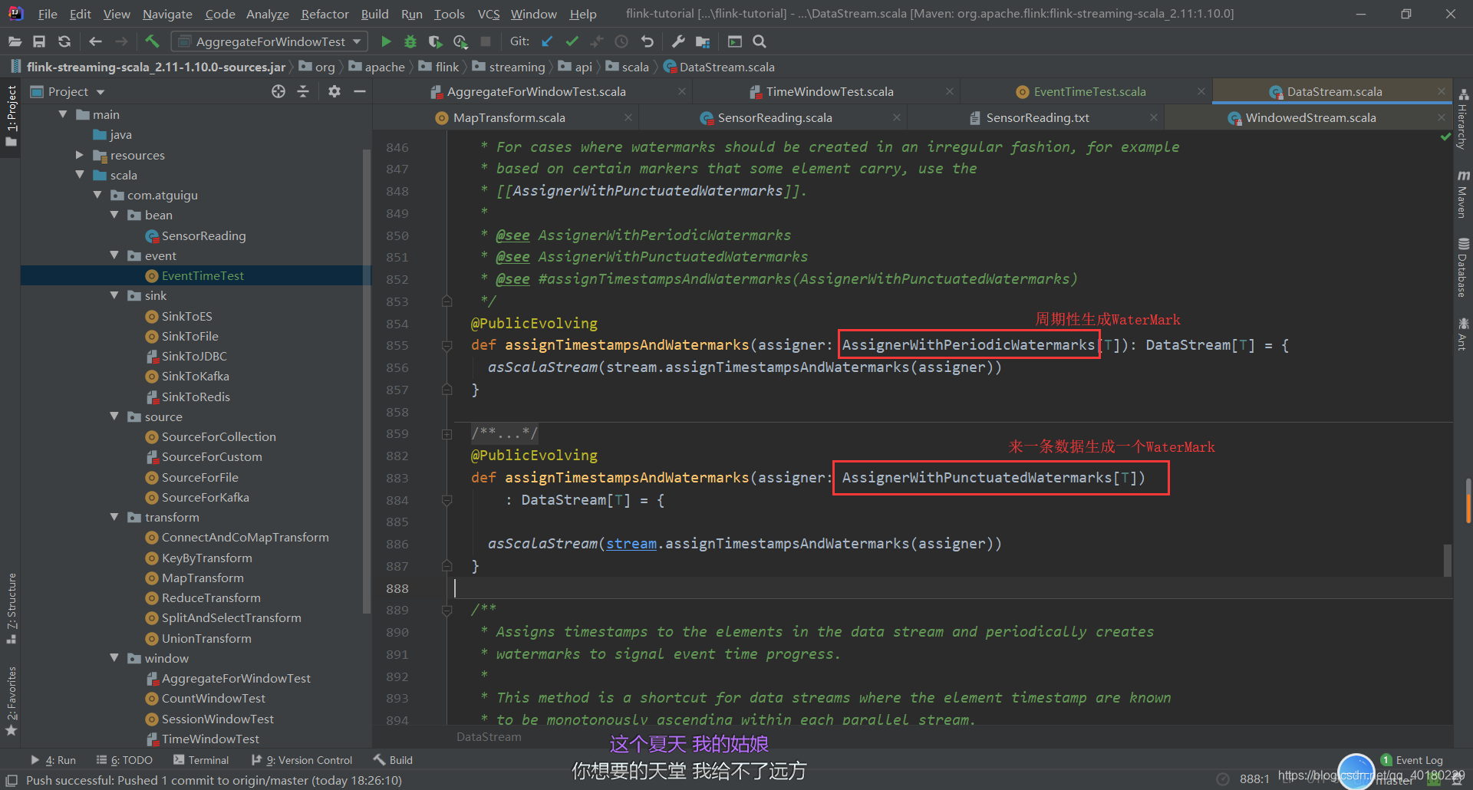1473x790 pixels.
Task: Save all files with the disk icon
Action: click(39, 41)
